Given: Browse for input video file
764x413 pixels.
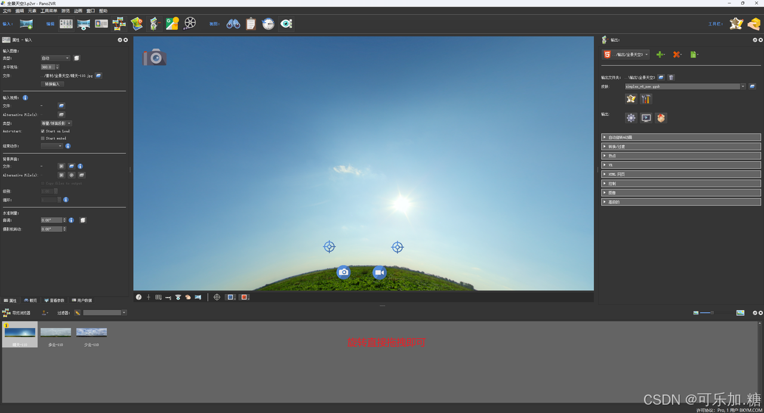Looking at the screenshot, I should (61, 105).
